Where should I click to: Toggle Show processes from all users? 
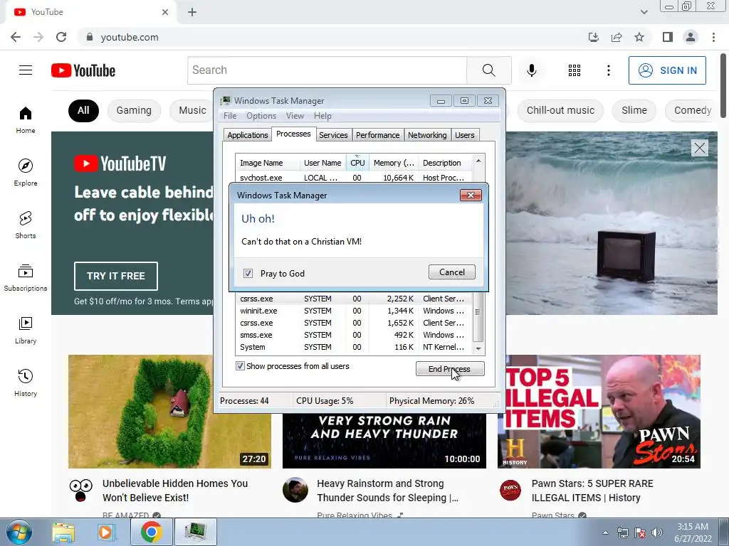[x=240, y=366]
